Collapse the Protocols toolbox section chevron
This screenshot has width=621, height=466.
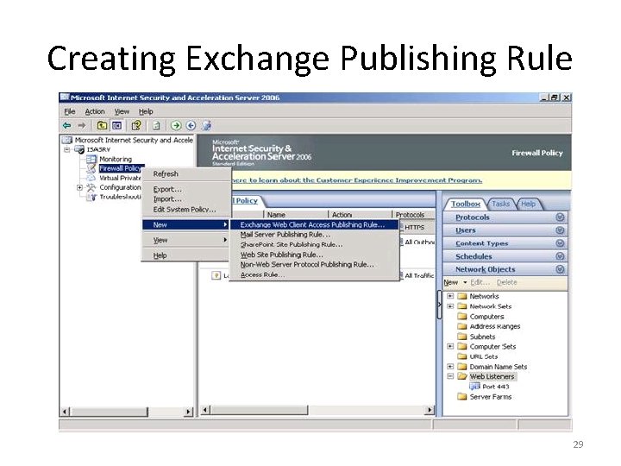(x=560, y=217)
